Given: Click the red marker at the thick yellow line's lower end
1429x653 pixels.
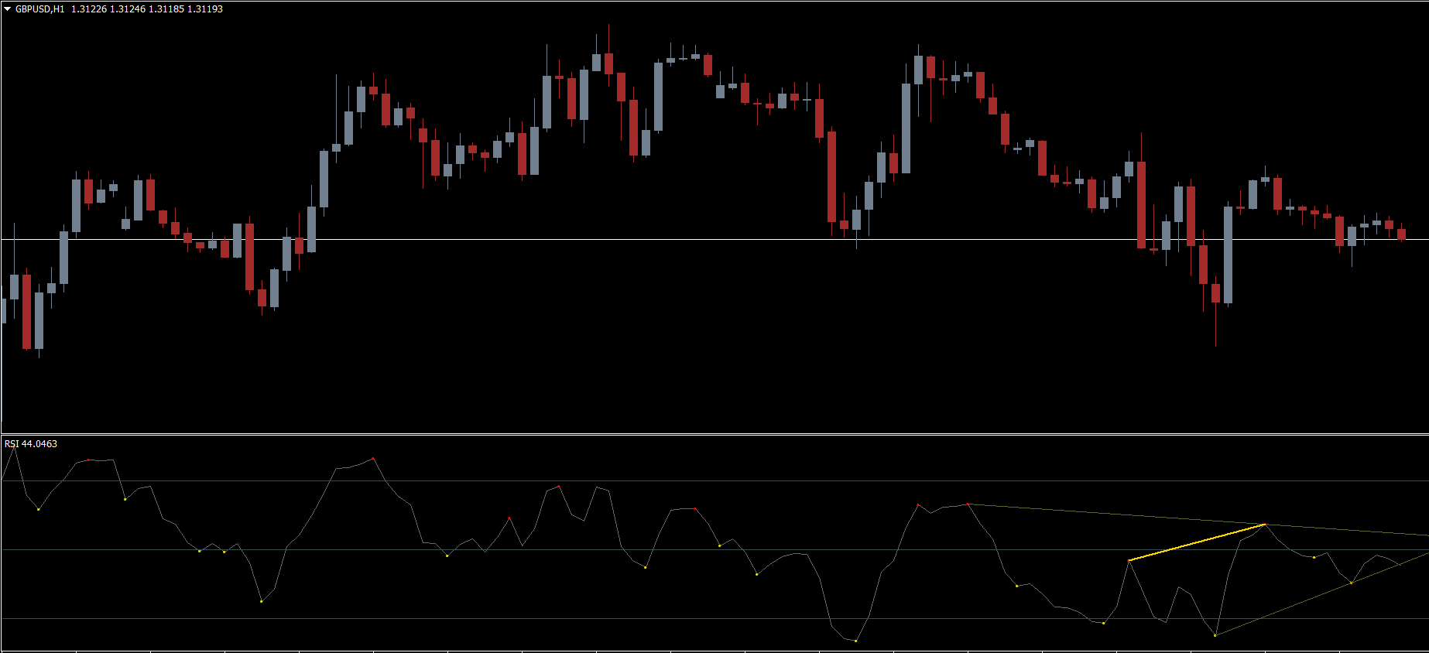Looking at the screenshot, I should (x=1129, y=560).
